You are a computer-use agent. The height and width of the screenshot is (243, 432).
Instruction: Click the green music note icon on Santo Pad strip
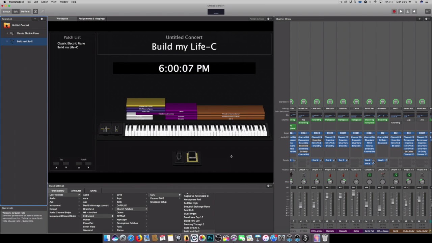370,175
